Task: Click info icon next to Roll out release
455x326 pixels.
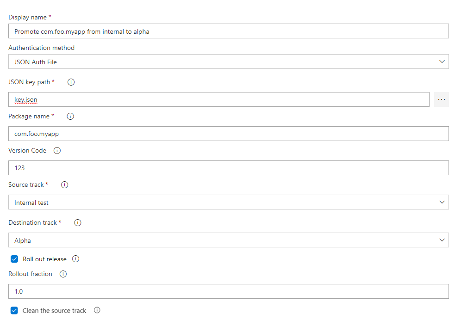Action: coord(76,259)
